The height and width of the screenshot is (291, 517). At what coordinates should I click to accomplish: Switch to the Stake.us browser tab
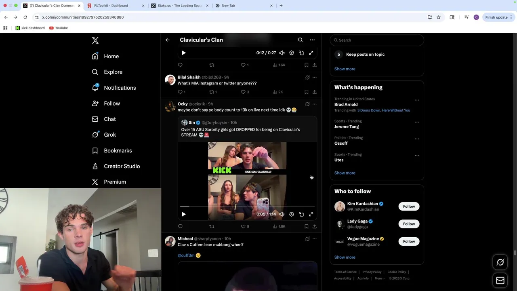click(180, 6)
